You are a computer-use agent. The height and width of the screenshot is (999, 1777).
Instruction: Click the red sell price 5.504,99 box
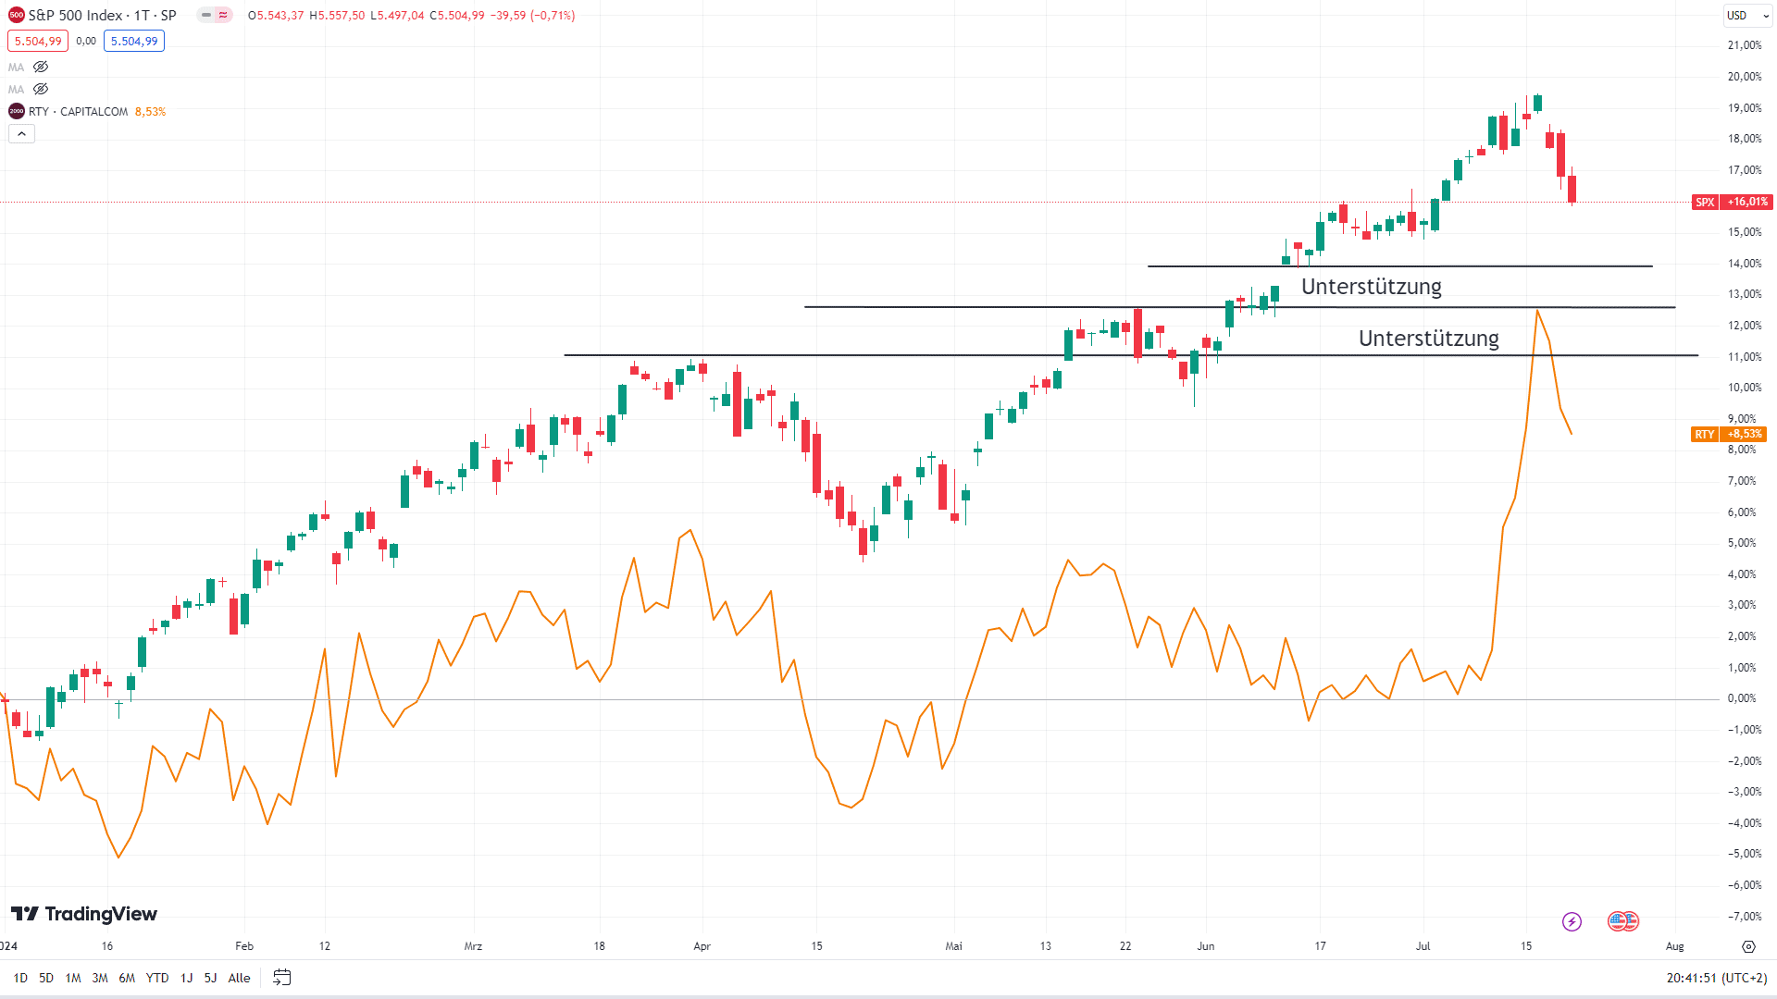38,42
